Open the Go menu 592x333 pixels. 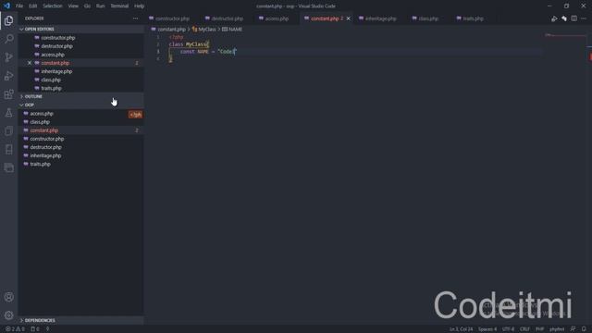pos(87,6)
